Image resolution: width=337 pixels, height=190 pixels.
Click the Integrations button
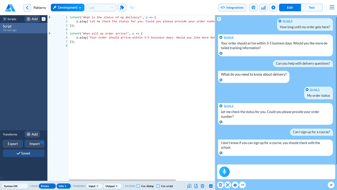232,8
